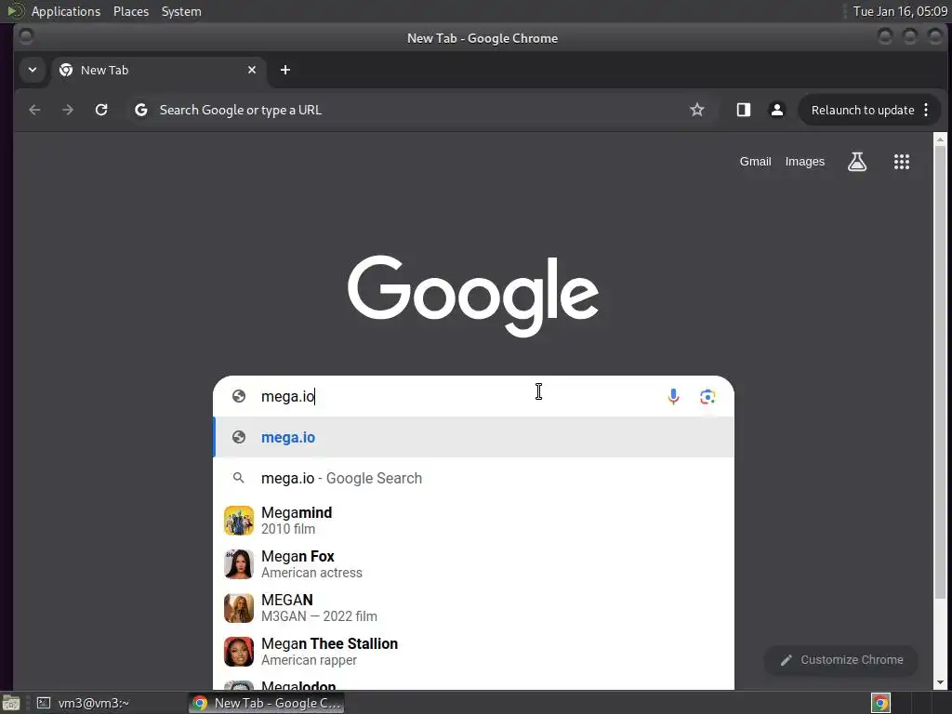Screen dimensions: 952x714
Task: Start voice search with microphone
Action: pos(673,396)
